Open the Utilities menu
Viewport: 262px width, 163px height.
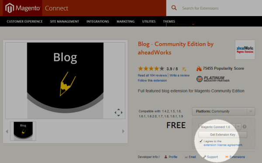click(x=149, y=21)
